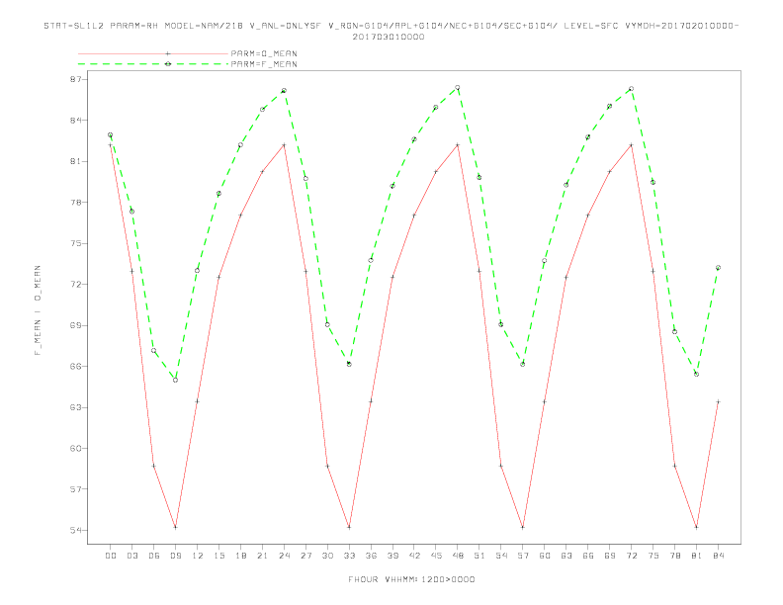This screenshot has width=783, height=605.
Task: Click y-axis tick label 84
Action: [x=76, y=121]
